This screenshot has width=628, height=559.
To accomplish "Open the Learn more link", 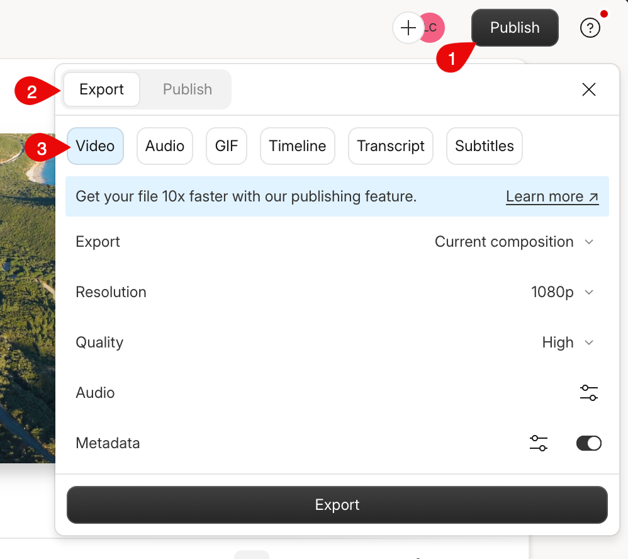I will point(545,196).
